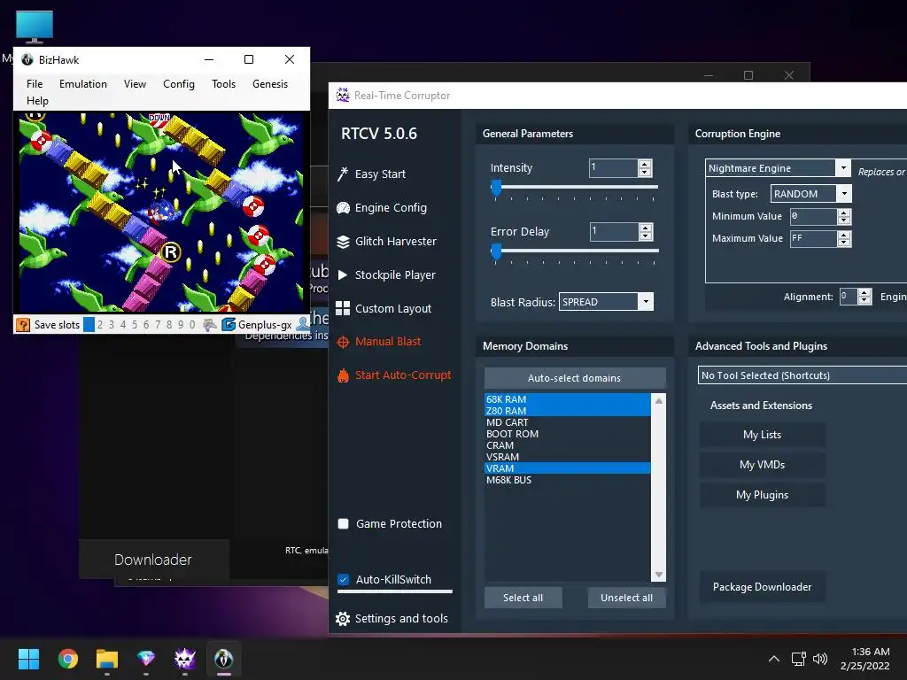Open Stockpile Player play icon
Viewport: 907px width, 680px height.
(x=343, y=275)
